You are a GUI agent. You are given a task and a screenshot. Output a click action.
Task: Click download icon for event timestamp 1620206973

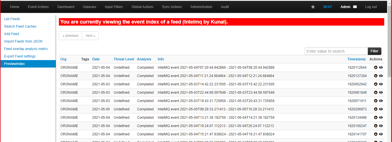pyautogui.click(x=376, y=109)
